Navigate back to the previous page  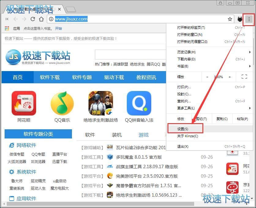(16, 19)
